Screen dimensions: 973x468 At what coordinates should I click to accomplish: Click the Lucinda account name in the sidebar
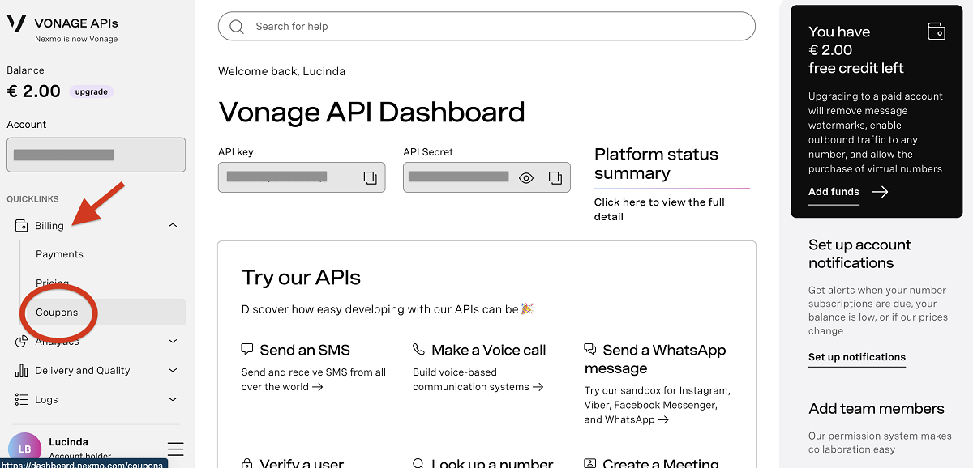pos(68,442)
